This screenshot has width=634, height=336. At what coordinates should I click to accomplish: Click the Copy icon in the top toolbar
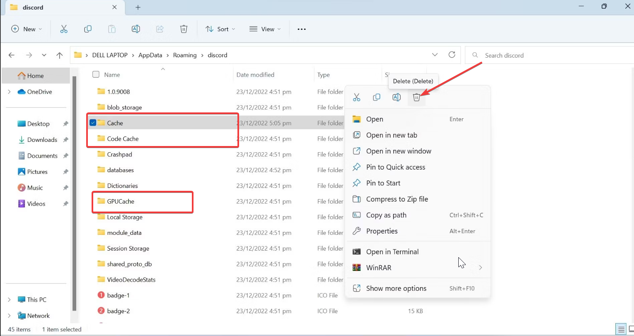[x=88, y=29]
